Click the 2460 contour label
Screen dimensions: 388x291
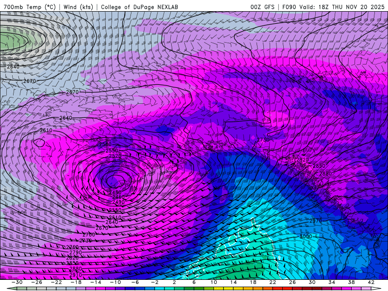[118, 197]
